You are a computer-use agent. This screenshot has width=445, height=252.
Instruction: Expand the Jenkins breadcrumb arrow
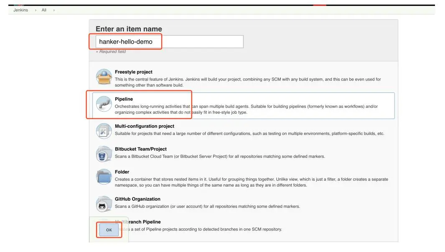coord(36,10)
